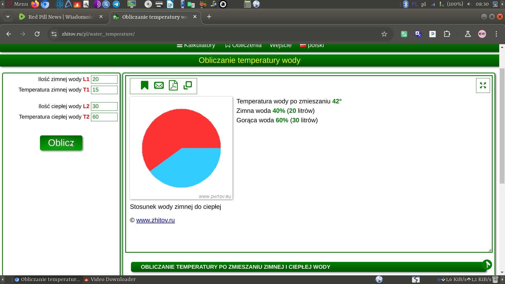Open the tab search chevron dropdown
This screenshot has width=505, height=284.
pyautogui.click(x=8, y=16)
